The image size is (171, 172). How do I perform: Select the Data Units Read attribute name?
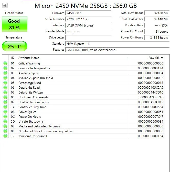[x=29, y=88]
